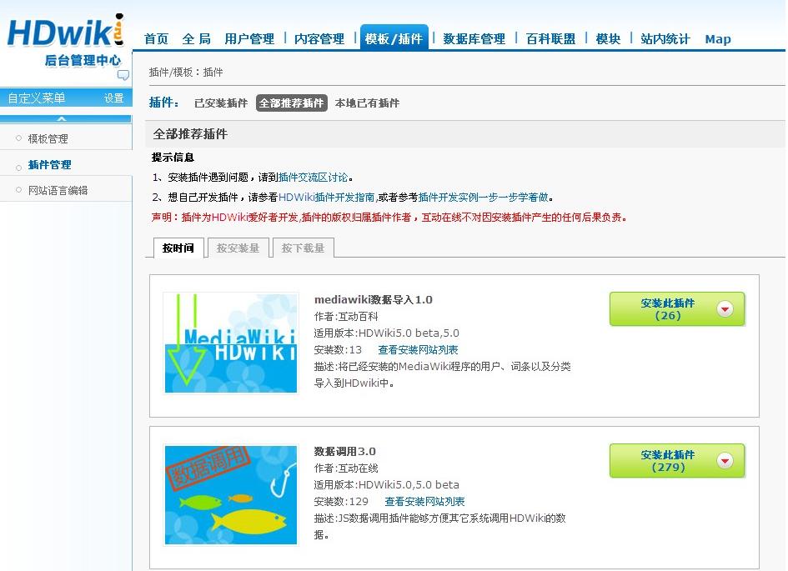Click the 自定义菜单 header

[37, 98]
